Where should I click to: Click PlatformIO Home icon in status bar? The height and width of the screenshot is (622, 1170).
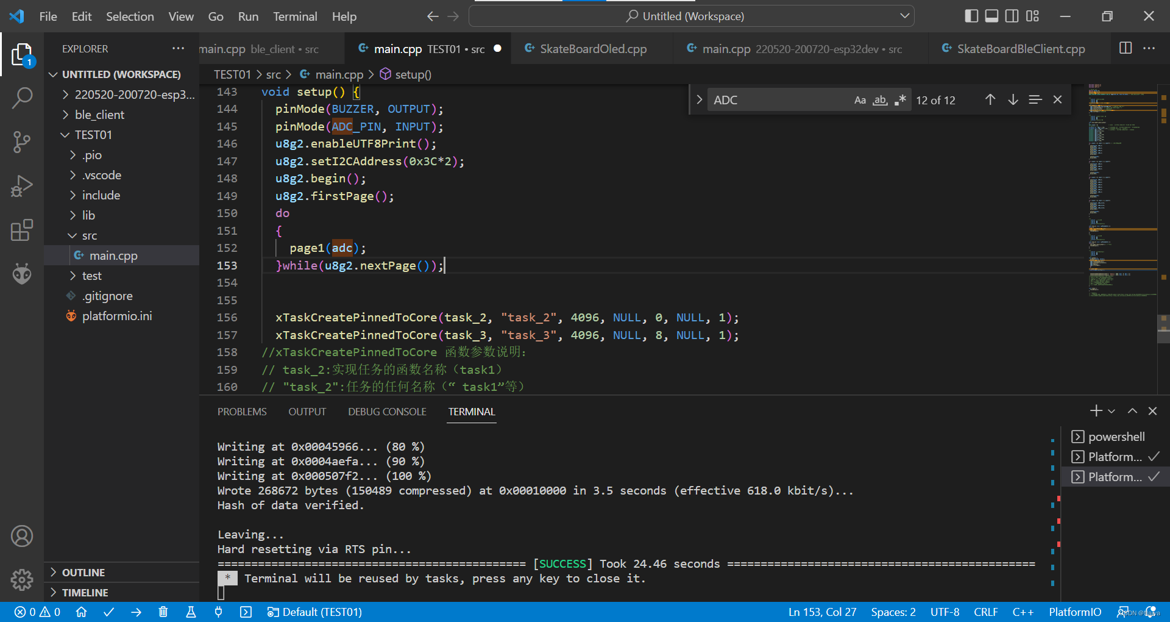coord(81,612)
